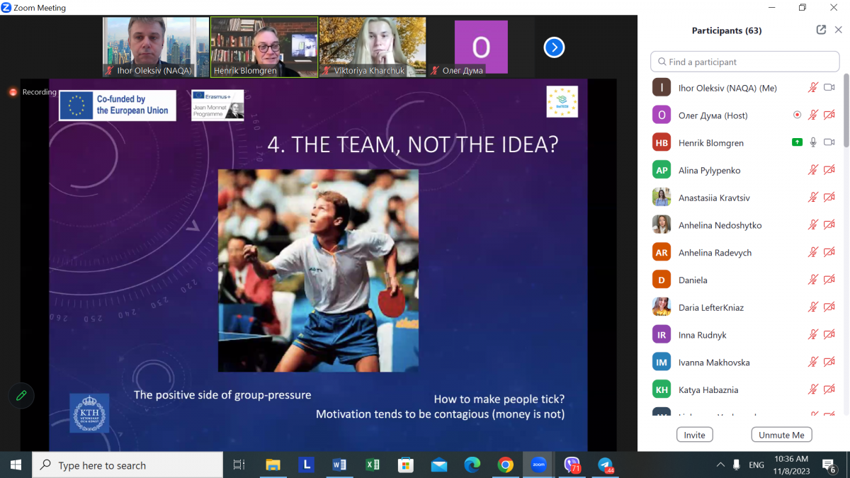Open Microsoft Word from the taskbar
This screenshot has width=850, height=478.
339,465
